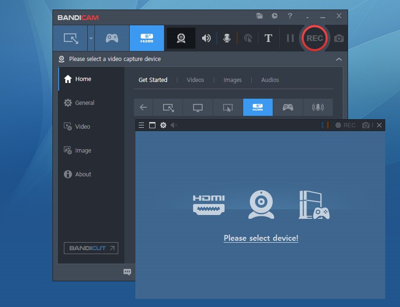Click the small REC button in device window
Viewport: 400px width, 307px height.
tap(345, 125)
